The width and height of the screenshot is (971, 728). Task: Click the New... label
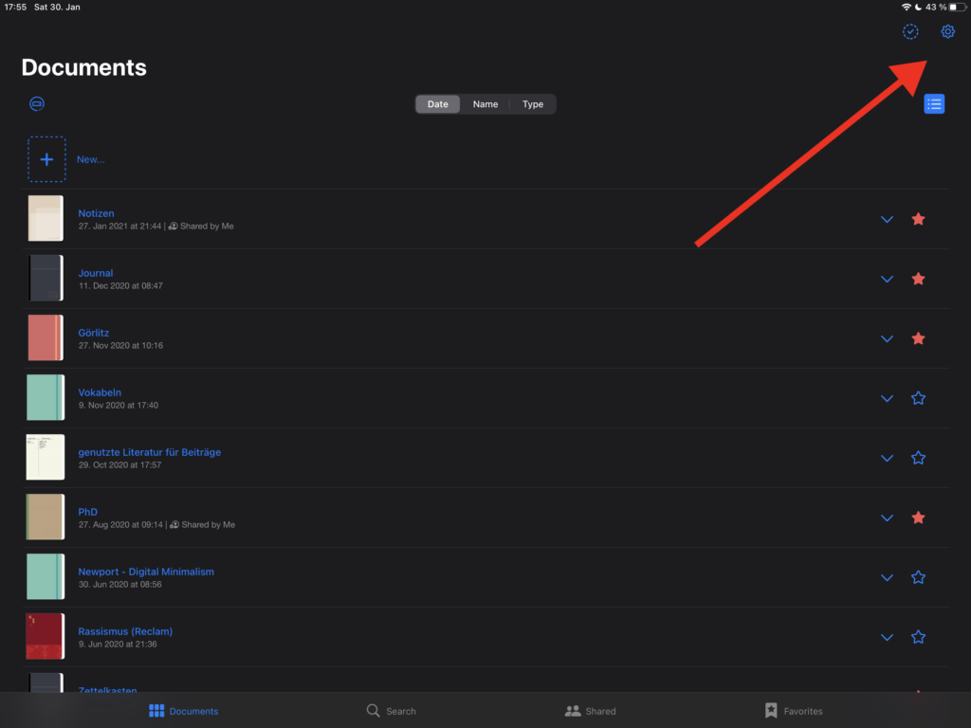(90, 159)
